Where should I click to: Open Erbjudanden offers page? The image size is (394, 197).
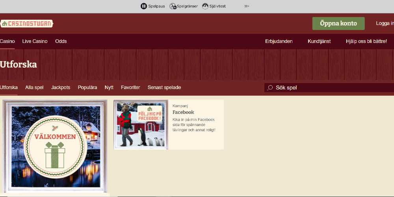279,41
